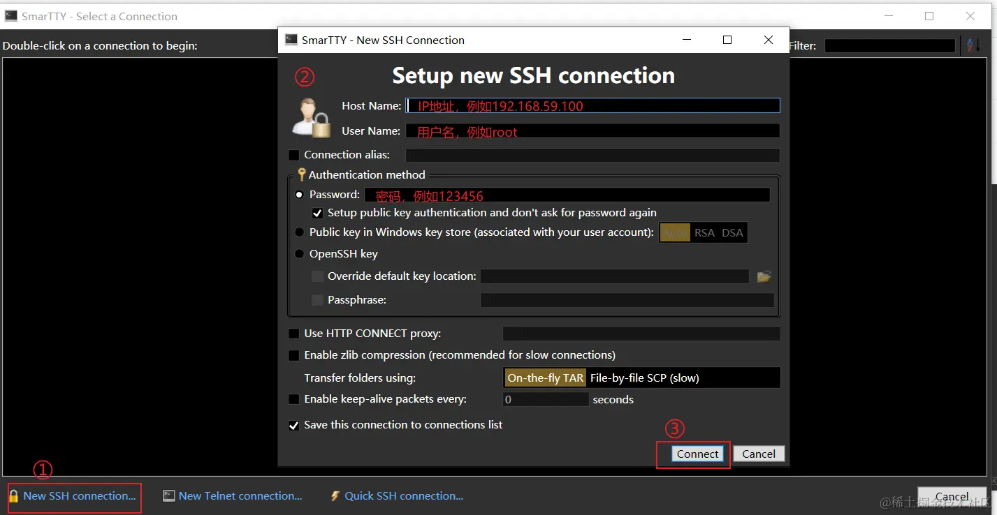Viewport: 997px width, 515px height.
Task: Maximize the Select a Connection window
Action: [x=929, y=16]
